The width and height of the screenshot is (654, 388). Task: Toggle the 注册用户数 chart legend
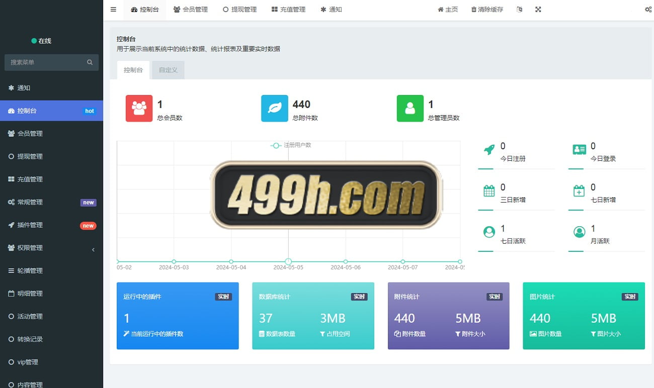click(291, 145)
